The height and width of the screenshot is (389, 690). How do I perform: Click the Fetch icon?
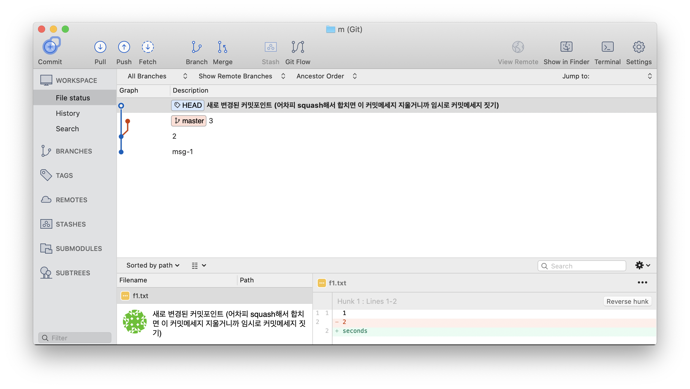click(x=148, y=47)
